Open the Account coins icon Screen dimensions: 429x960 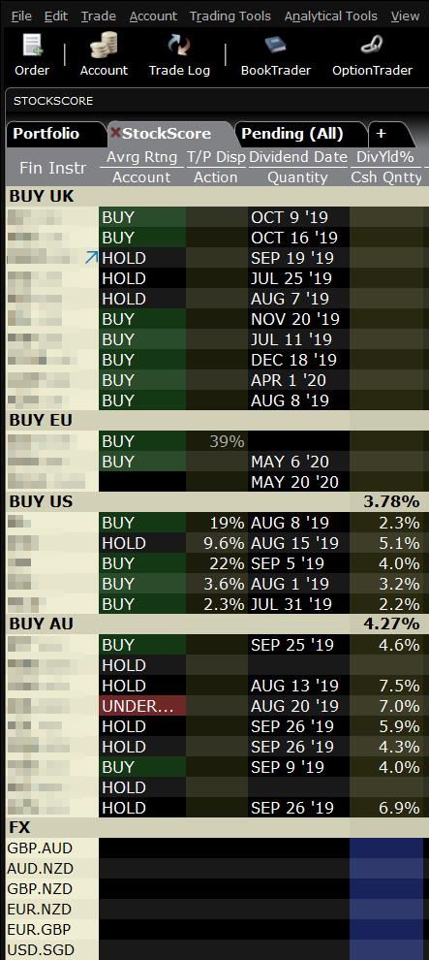[x=104, y=46]
